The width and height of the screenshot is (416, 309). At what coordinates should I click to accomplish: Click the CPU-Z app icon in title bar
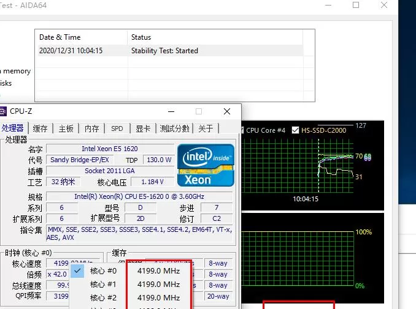tap(2, 111)
